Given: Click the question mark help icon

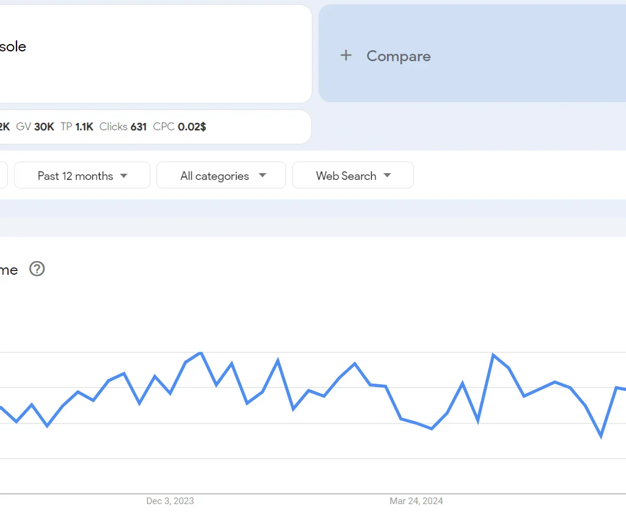Looking at the screenshot, I should (37, 269).
